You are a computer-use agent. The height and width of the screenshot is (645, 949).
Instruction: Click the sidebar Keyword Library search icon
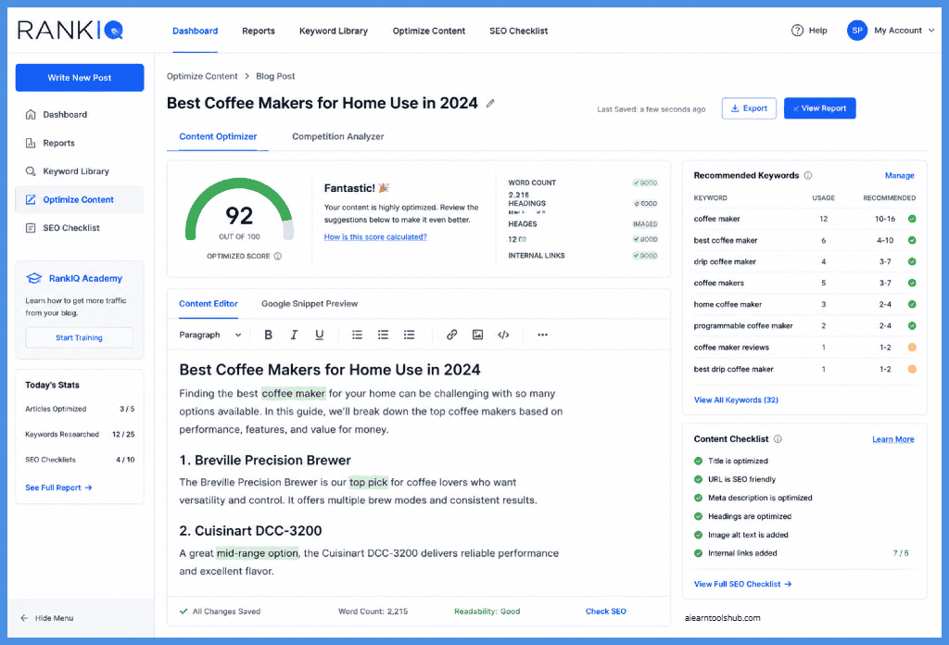coord(31,171)
